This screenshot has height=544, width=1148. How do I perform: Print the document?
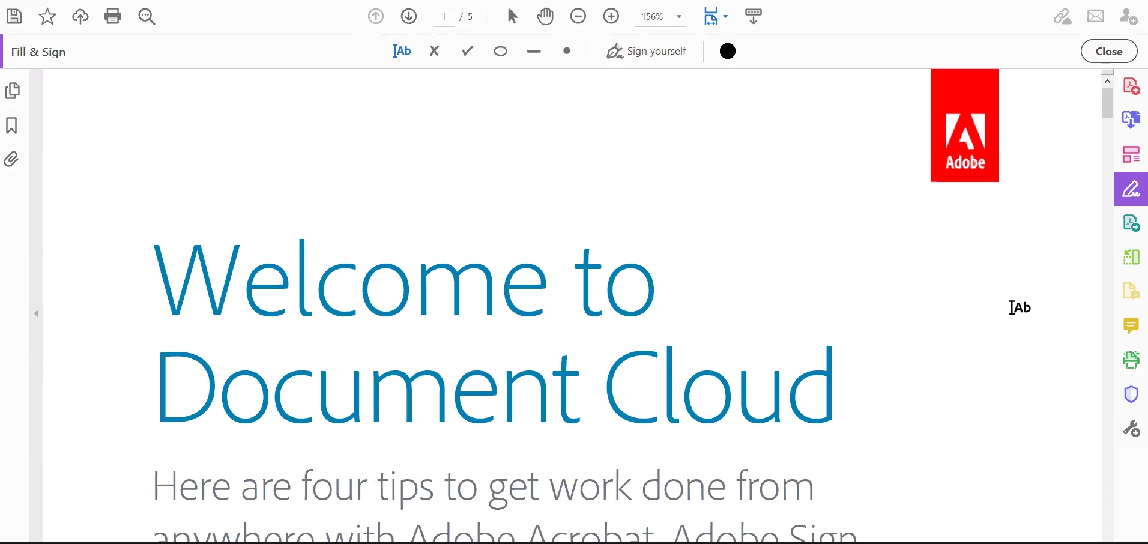tap(113, 16)
